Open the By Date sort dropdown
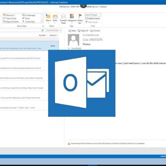Viewport: 166px width, 166px height. click(43, 35)
